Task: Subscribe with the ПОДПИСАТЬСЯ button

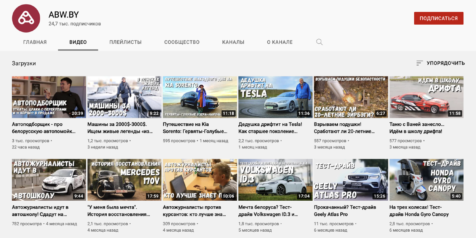Action: click(x=439, y=18)
